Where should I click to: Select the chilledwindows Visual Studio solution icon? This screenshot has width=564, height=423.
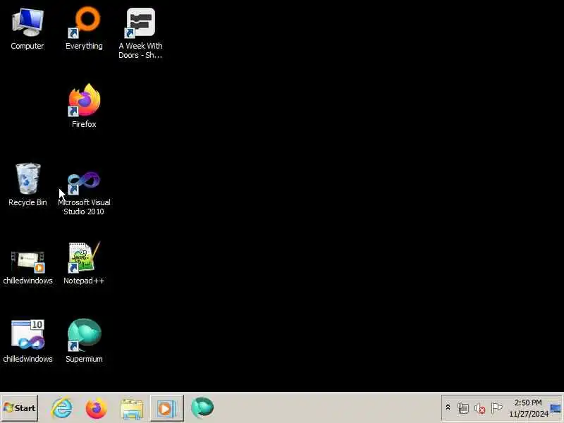(27, 341)
